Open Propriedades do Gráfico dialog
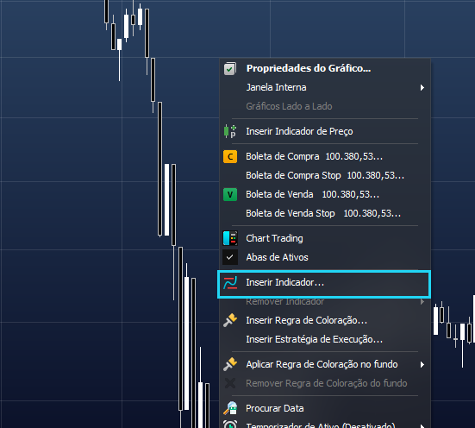The image size is (475, 428). pyautogui.click(x=325, y=68)
